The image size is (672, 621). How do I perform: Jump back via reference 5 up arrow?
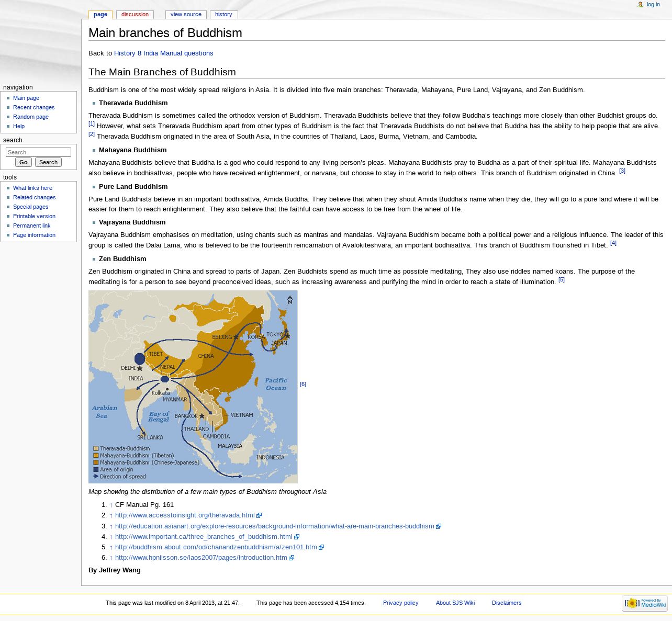[x=111, y=547]
